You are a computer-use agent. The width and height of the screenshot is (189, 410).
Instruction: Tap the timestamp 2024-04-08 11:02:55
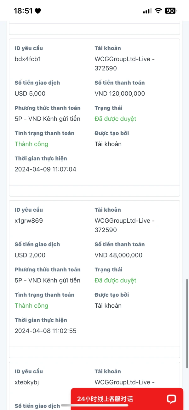(45, 331)
